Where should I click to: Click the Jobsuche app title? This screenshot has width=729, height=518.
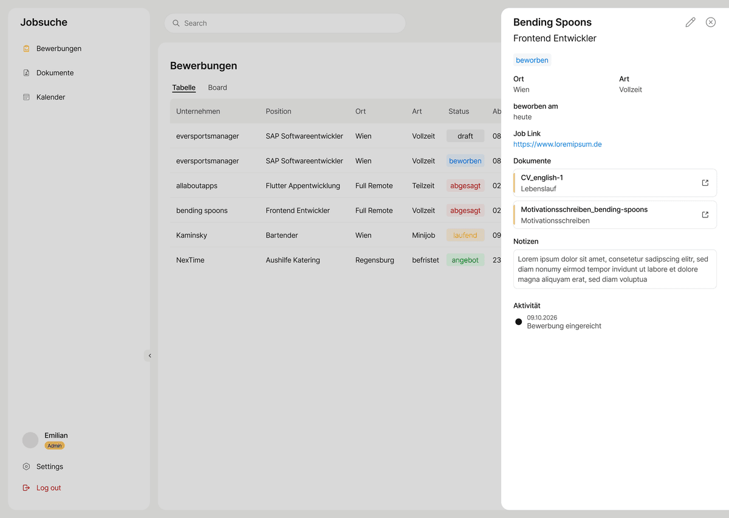(44, 22)
